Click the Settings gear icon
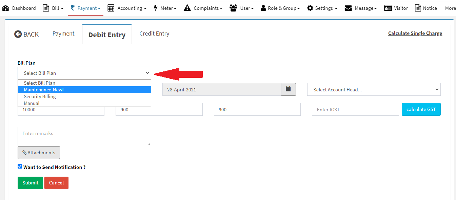The height and width of the screenshot is (200, 456). pyautogui.click(x=310, y=8)
